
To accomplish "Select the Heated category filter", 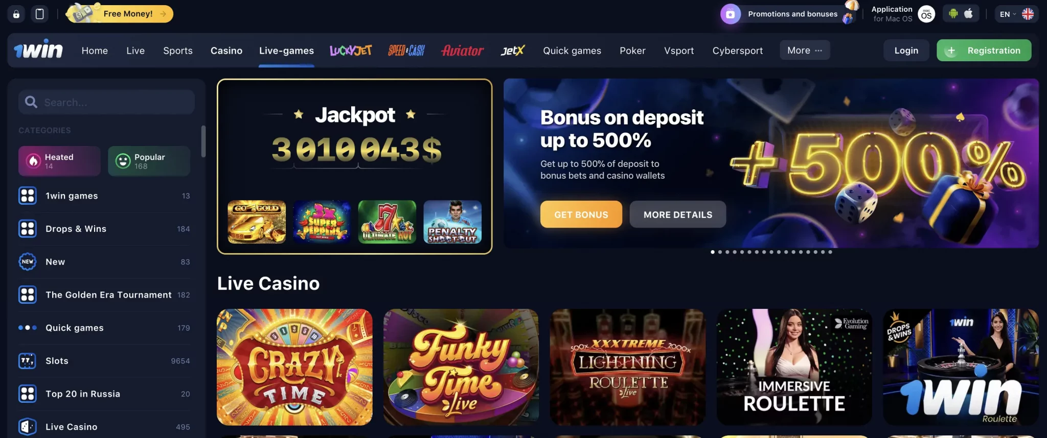I will click(59, 161).
